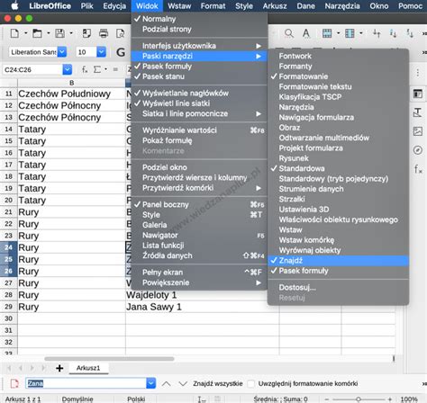Choose Pełny ekran from Widok menu
Viewport: 427px width, 403px height.
click(199, 273)
